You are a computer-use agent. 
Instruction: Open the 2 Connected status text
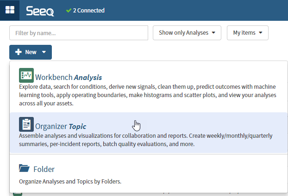89,10
